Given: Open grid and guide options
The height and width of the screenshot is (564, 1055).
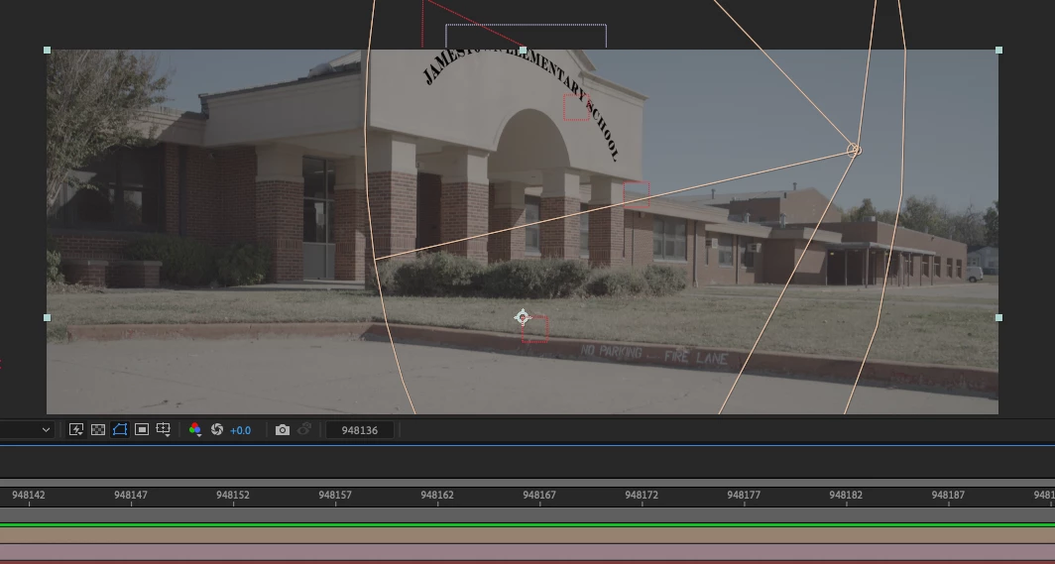Looking at the screenshot, I should point(164,429).
